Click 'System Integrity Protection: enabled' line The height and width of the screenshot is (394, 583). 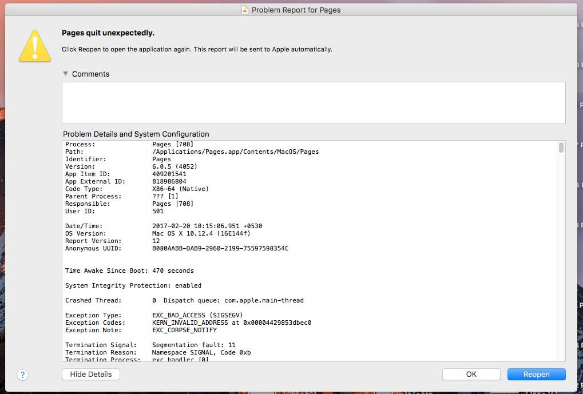pos(133,285)
